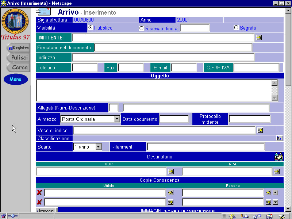Select the Riservato fino al option
The height and width of the screenshot is (219, 292).
pos(142,28)
